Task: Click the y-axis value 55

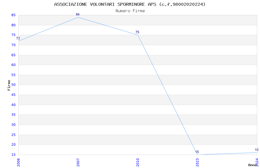Action: (13, 75)
